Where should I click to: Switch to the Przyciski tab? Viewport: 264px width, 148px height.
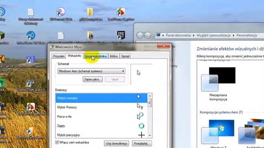pos(59,56)
